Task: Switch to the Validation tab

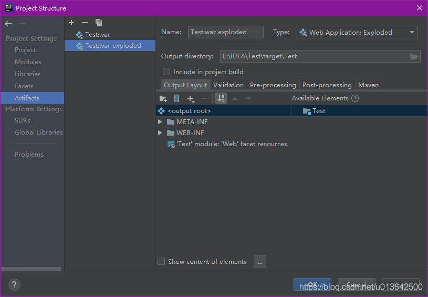Action: click(228, 85)
